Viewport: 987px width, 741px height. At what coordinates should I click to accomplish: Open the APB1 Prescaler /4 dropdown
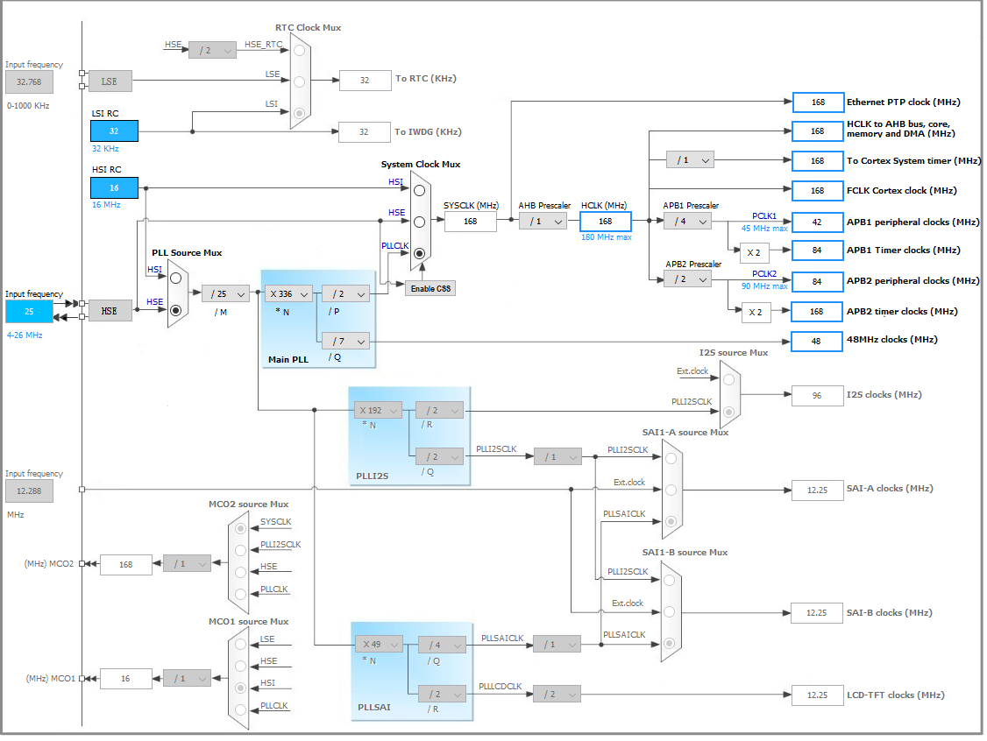[687, 222]
